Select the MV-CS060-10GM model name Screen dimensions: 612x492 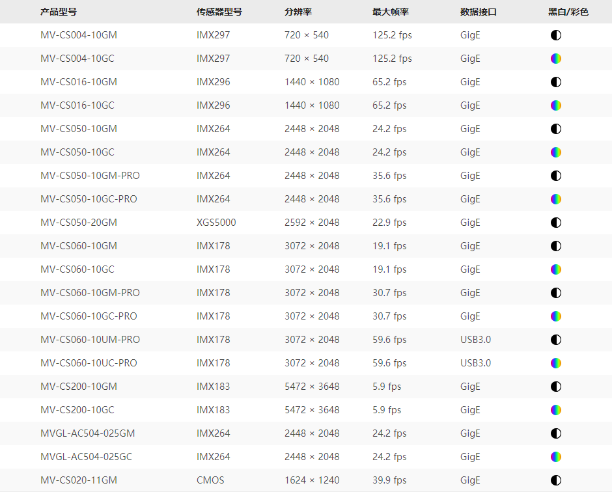79,246
